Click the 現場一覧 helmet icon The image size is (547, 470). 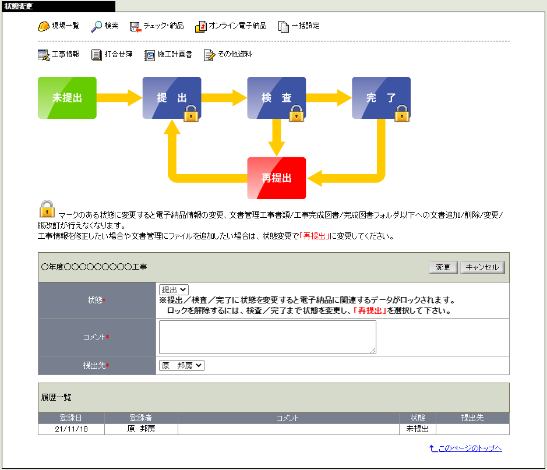tap(43, 26)
